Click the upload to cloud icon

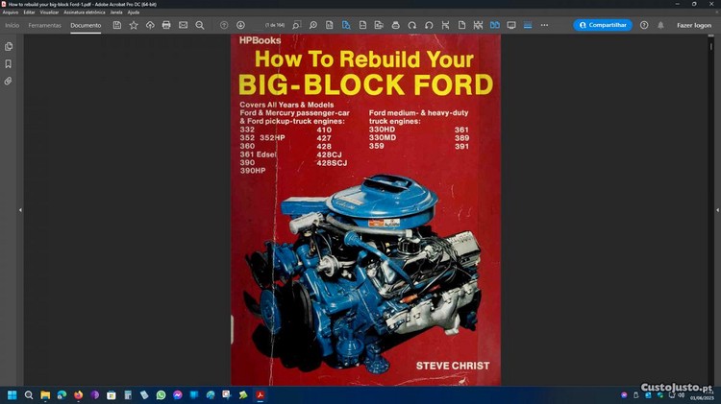pos(150,25)
